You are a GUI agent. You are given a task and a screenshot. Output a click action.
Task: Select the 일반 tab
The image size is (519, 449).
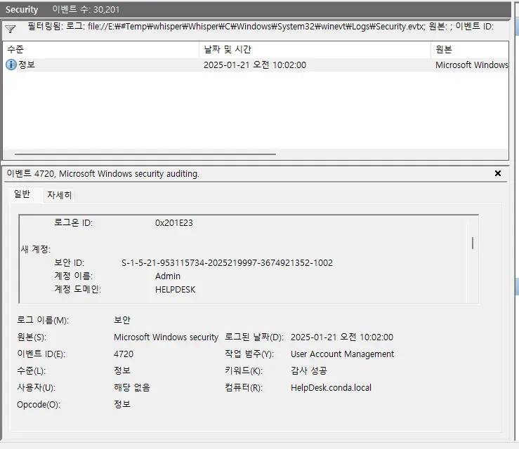tap(22, 195)
